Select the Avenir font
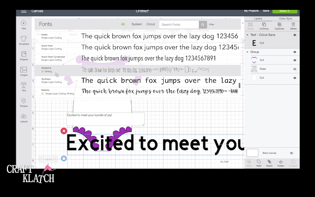The height and width of the screenshot is (197, 315). click(x=138, y=36)
